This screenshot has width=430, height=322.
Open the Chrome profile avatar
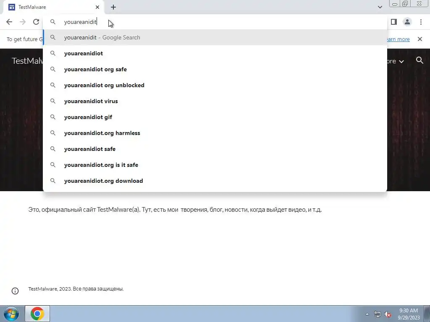pyautogui.click(x=407, y=22)
